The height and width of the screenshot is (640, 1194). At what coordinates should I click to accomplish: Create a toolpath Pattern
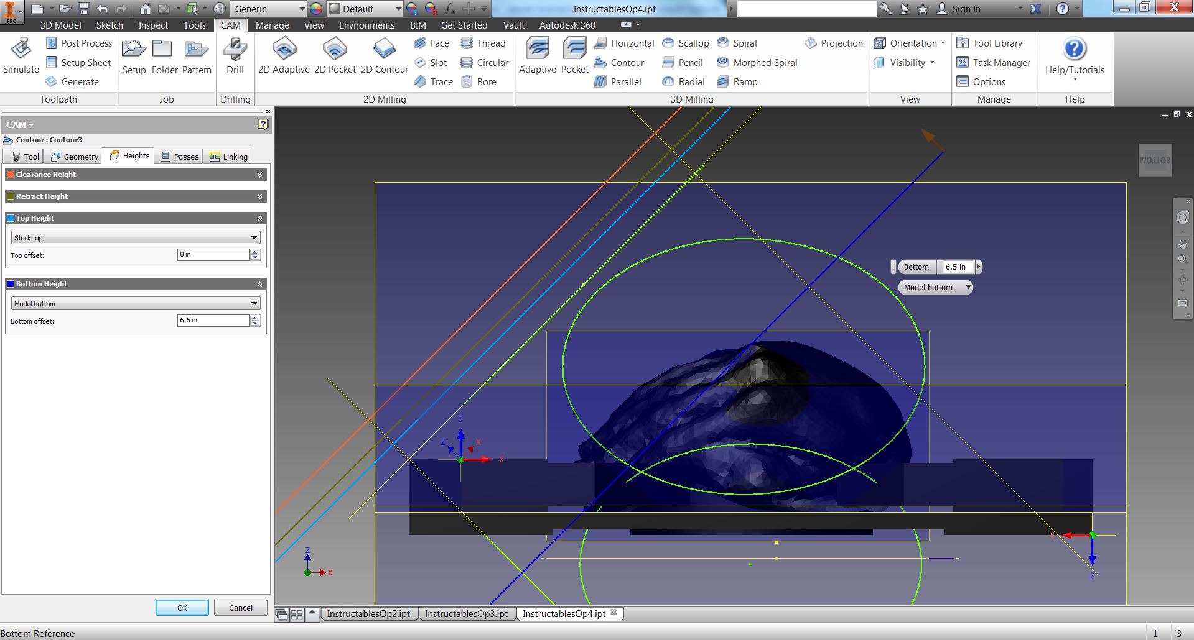[197, 56]
